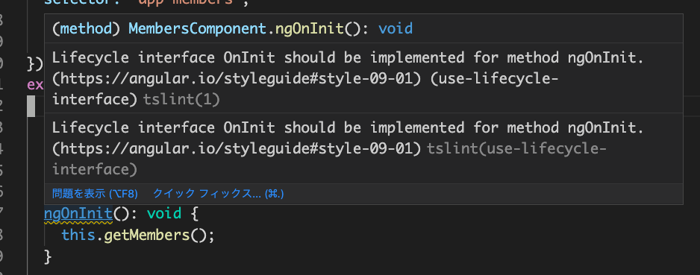Click the underlined ngOnInit method name in the code
This screenshot has height=275, width=700.
click(x=78, y=213)
